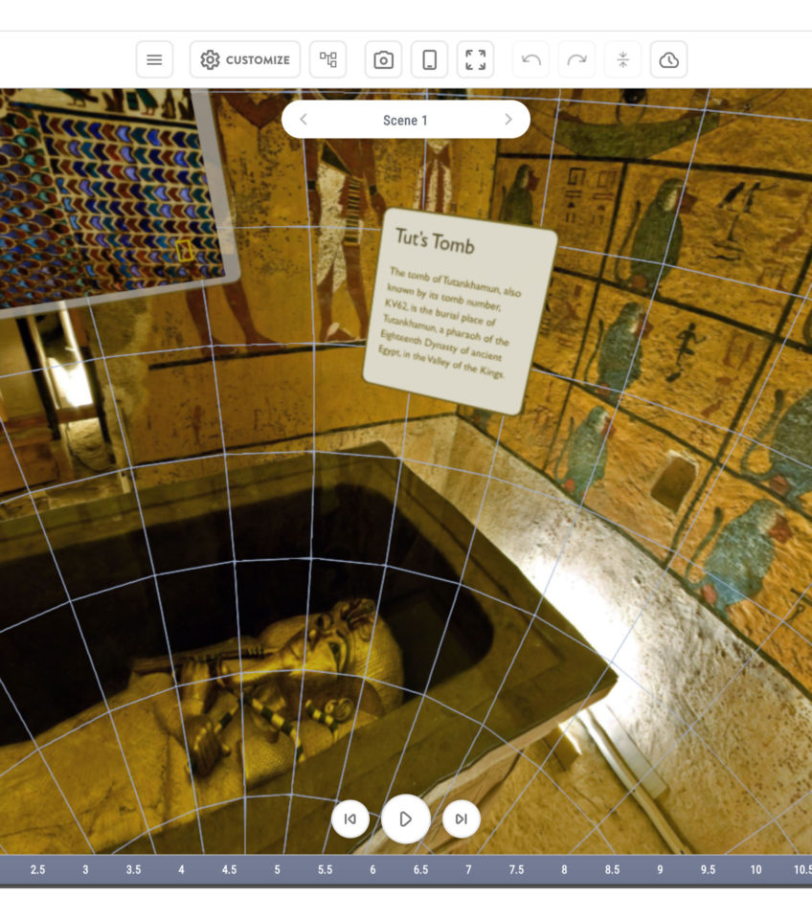
Task: Jump to 4.5 on the timeline
Action: 229,870
